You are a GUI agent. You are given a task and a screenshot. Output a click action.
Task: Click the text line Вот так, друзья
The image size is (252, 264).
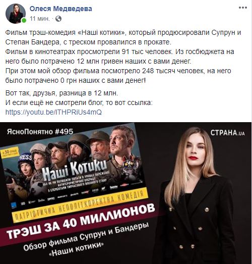(61, 93)
